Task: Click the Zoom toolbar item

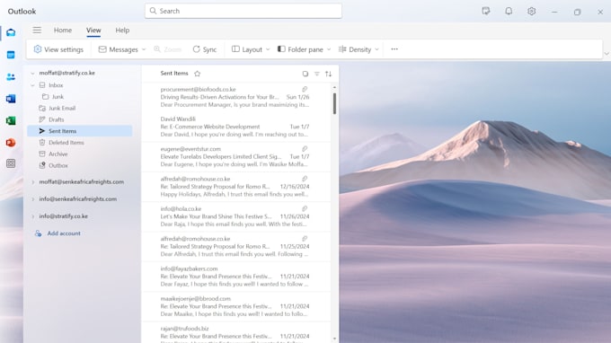Action: [x=167, y=49]
